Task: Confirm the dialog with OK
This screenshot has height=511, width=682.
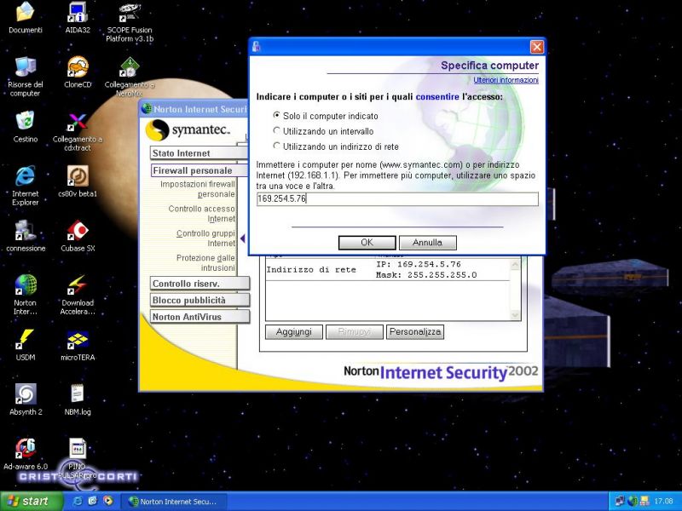Action: click(367, 243)
